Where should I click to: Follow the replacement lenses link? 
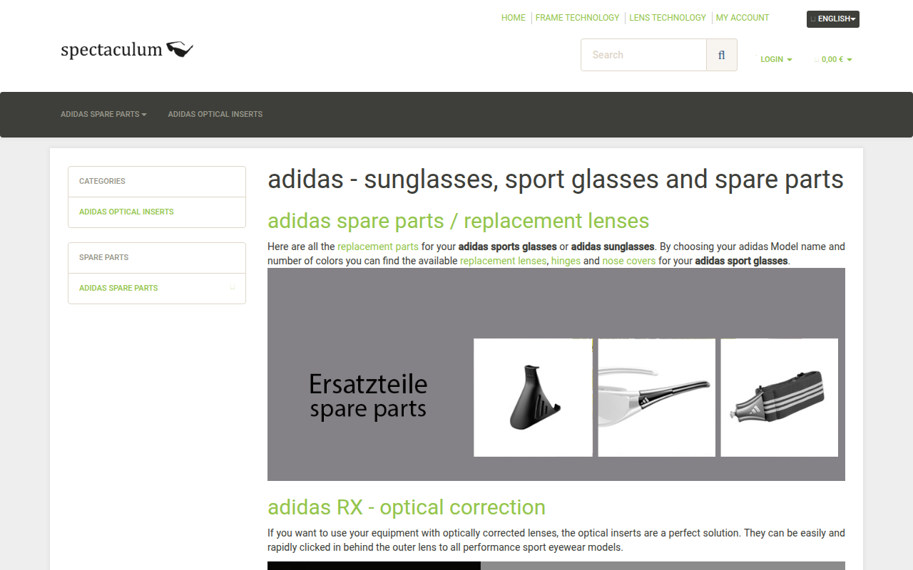pyautogui.click(x=504, y=261)
